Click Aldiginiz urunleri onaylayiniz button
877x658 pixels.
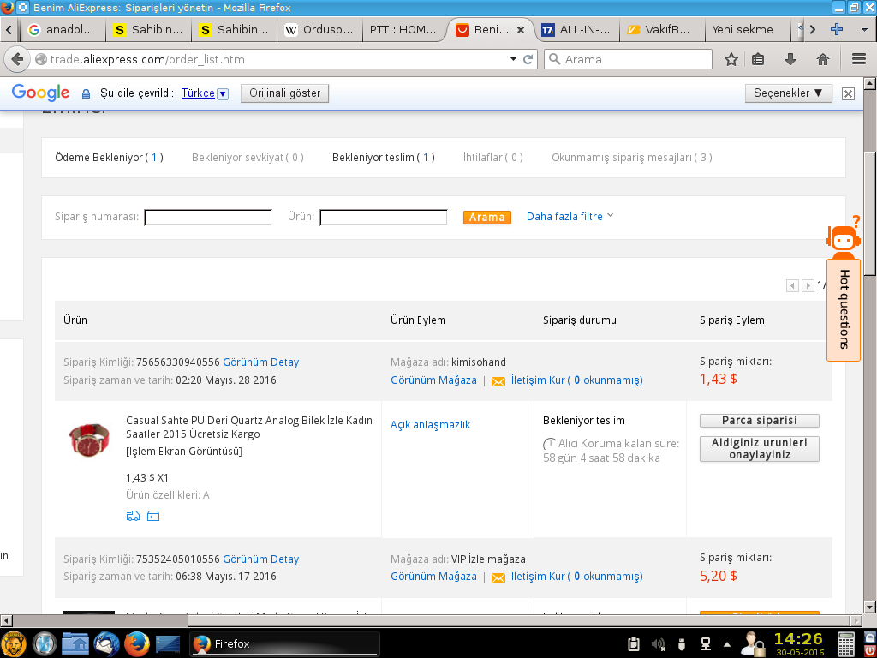point(759,449)
